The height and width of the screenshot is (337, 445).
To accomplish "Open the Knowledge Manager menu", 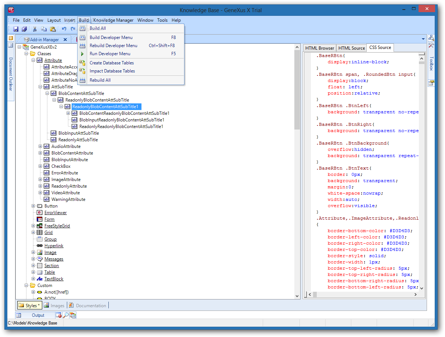I will [x=114, y=20].
